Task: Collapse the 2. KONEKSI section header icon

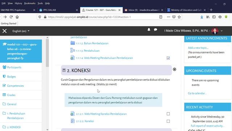Action: 64,70
